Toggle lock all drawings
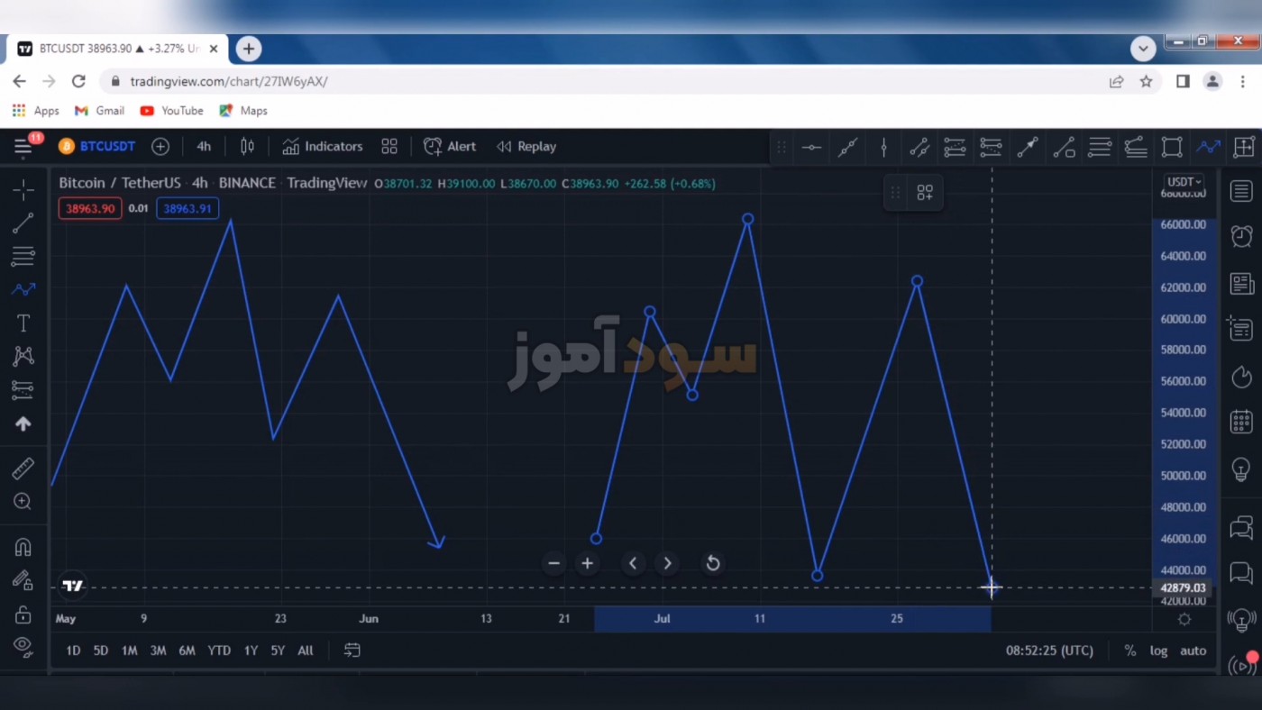This screenshot has height=710, width=1262. tap(23, 614)
